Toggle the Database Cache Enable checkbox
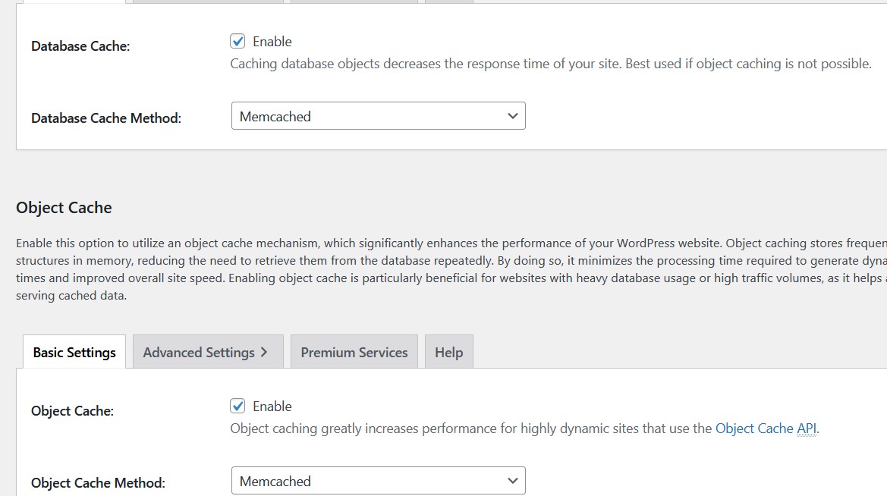The height and width of the screenshot is (496, 887). click(238, 42)
